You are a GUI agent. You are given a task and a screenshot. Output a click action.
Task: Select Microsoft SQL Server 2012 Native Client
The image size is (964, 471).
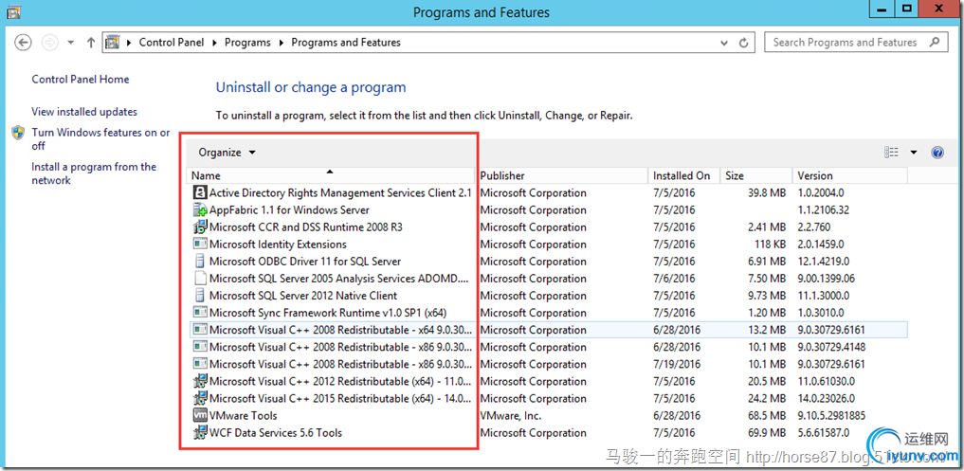(303, 295)
